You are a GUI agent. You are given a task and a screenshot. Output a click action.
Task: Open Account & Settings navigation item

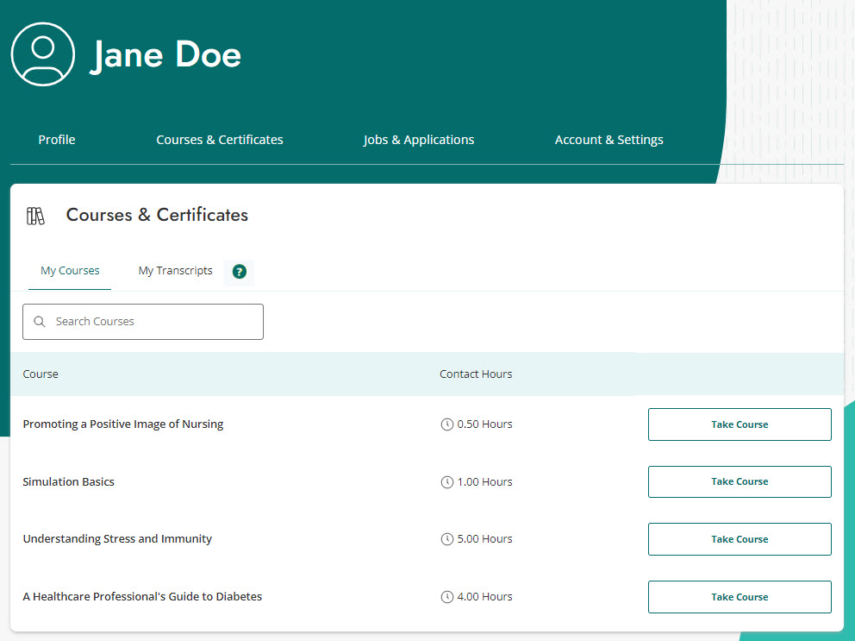(609, 139)
